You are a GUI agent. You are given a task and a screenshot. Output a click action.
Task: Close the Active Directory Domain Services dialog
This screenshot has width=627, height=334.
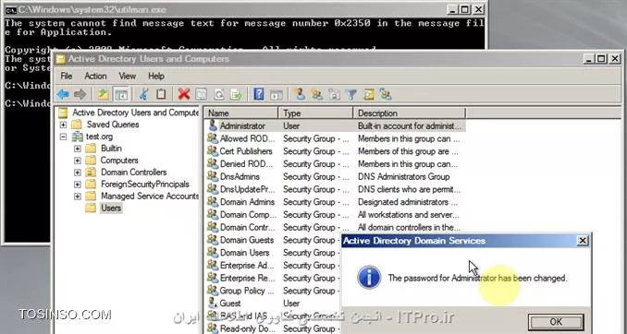[x=583, y=240]
